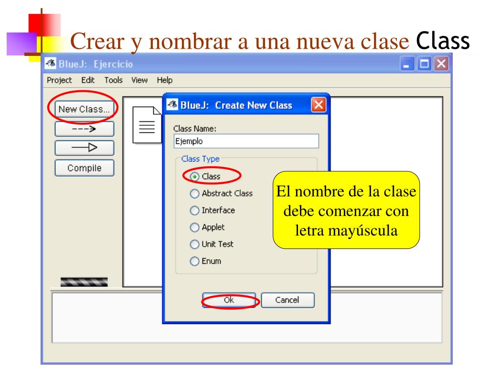Open the Help menu

pos(164,80)
